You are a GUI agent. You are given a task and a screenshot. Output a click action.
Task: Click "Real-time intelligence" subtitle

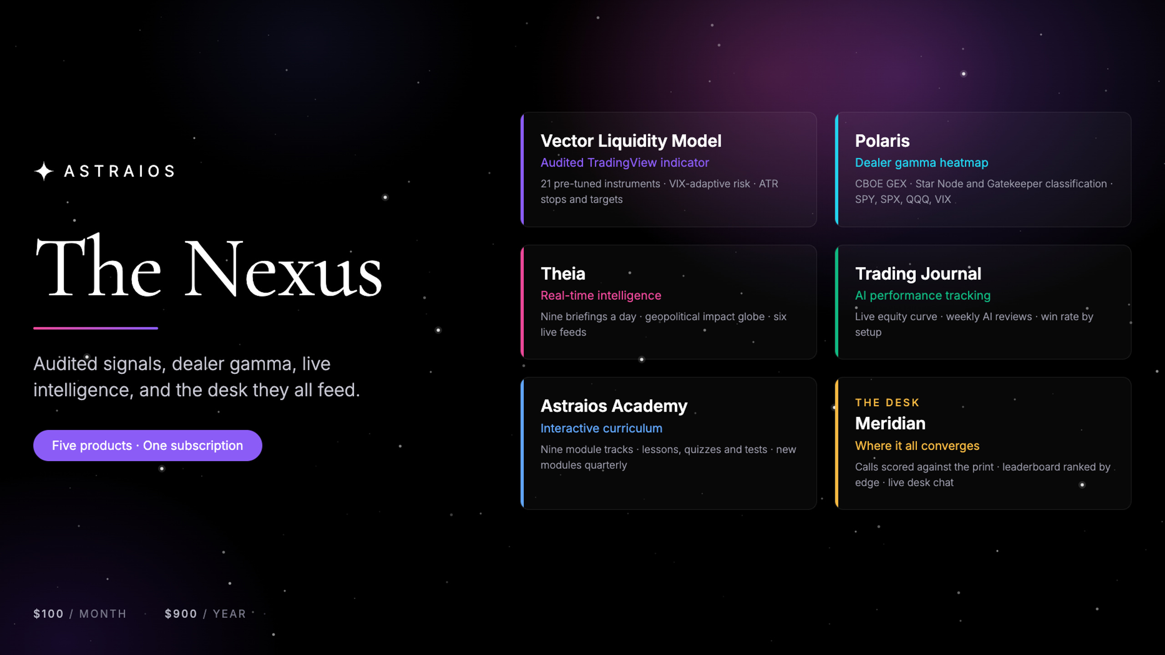point(601,295)
